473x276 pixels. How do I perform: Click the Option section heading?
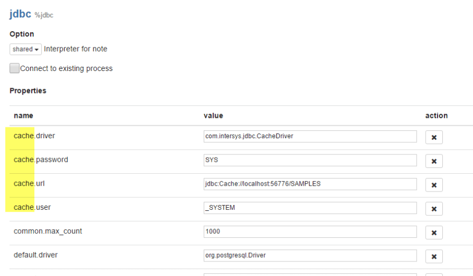(21, 34)
